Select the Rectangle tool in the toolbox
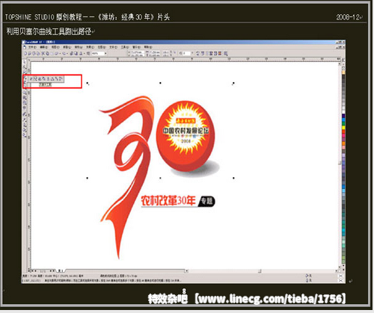 (25, 86)
